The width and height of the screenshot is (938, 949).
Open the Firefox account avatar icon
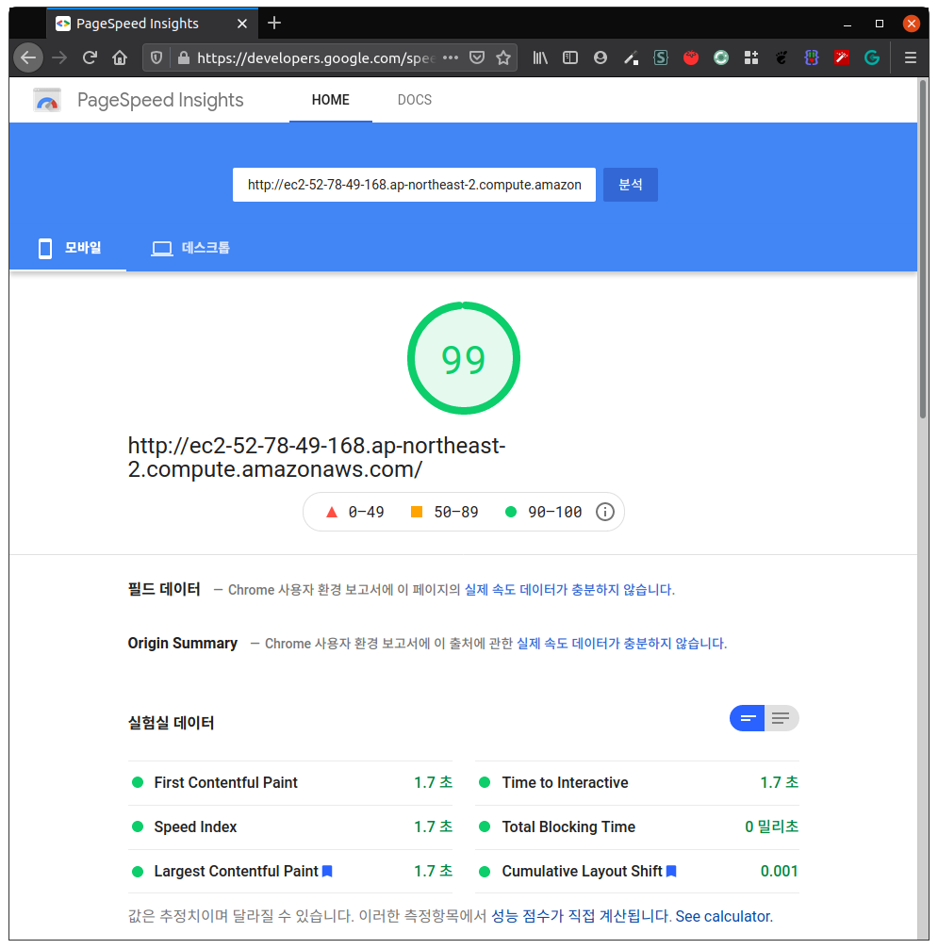(x=601, y=58)
